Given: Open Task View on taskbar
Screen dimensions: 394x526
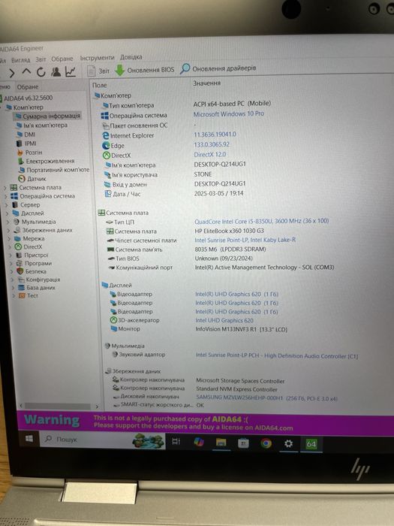Looking at the screenshot, I should click(x=176, y=442).
